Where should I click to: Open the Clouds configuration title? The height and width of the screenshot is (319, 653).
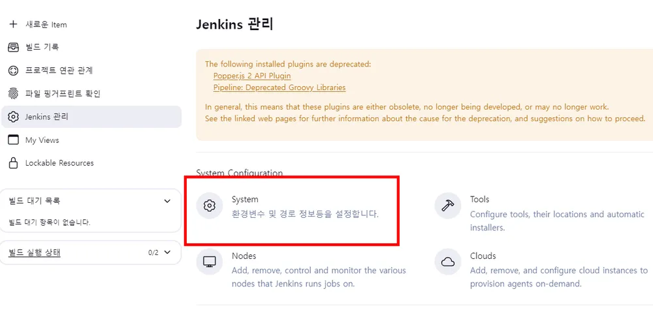coord(483,256)
